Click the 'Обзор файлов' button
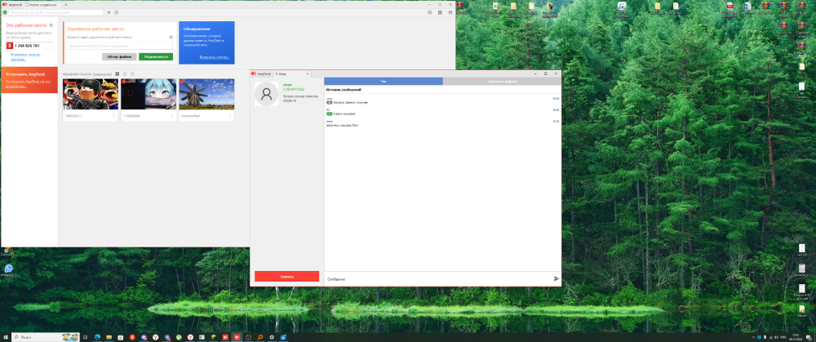Image resolution: width=816 pixels, height=342 pixels. [x=119, y=56]
